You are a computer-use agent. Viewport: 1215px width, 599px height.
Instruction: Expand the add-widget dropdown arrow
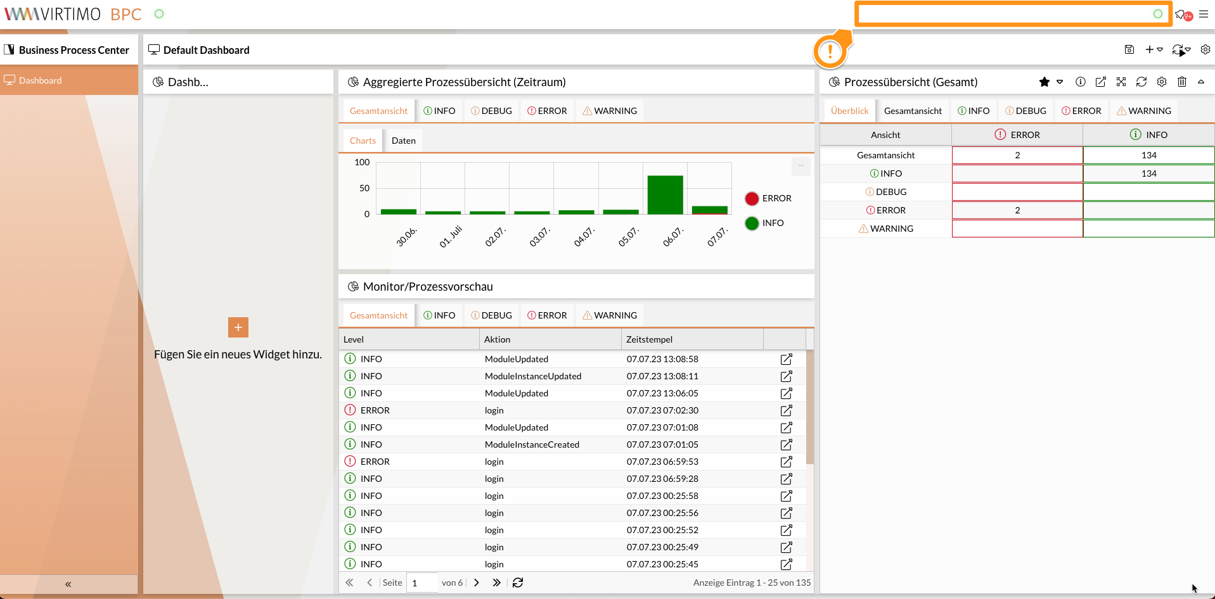click(1160, 49)
